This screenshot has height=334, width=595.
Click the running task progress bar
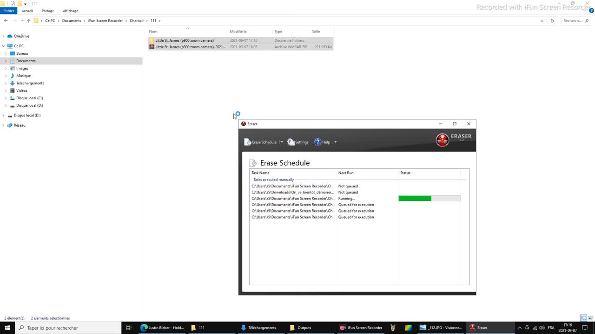tap(430, 198)
